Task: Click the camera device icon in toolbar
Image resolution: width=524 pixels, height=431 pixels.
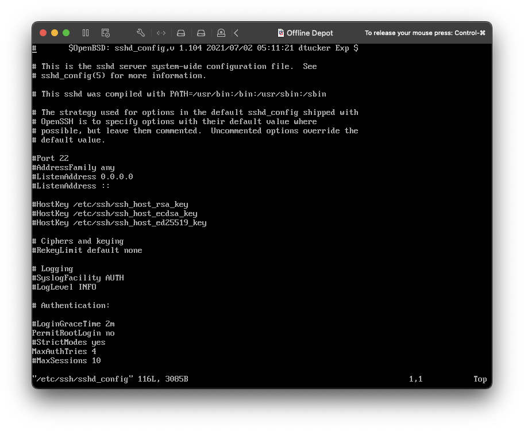Action: pyautogui.click(x=221, y=33)
